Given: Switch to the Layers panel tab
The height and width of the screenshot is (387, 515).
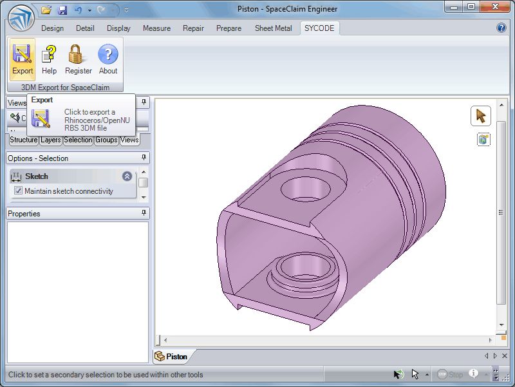Looking at the screenshot, I should 51,140.
